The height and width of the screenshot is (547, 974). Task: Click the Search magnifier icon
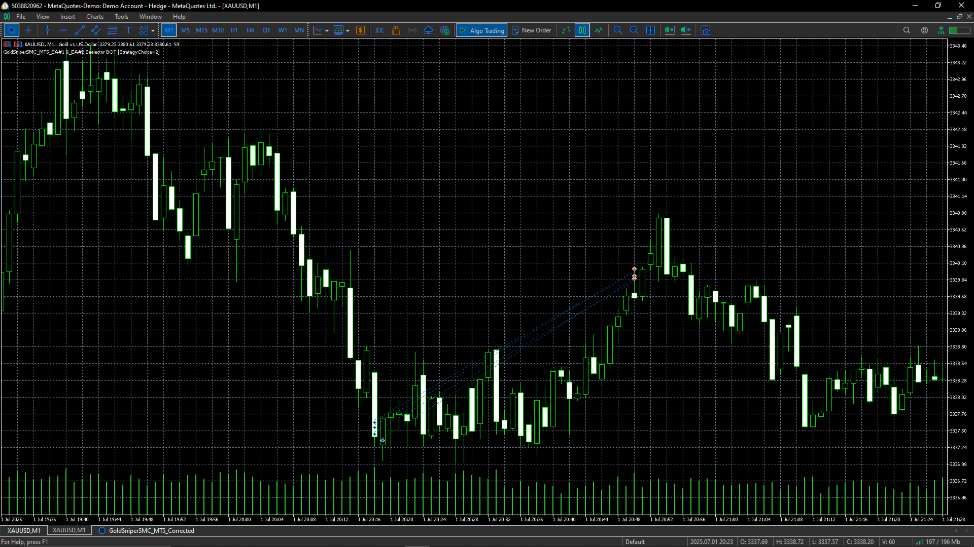pyautogui.click(x=907, y=30)
